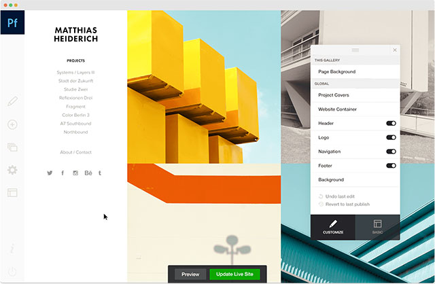Image resolution: width=435 pixels, height=284 pixels.
Task: Switch to the Customize tab
Action: [333, 227]
